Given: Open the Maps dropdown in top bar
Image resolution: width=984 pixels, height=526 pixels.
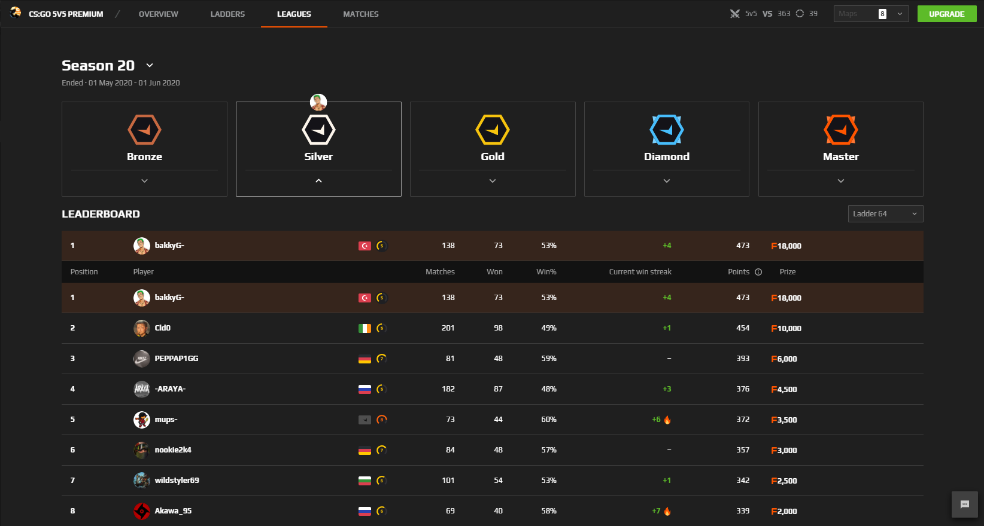Looking at the screenshot, I should [871, 14].
